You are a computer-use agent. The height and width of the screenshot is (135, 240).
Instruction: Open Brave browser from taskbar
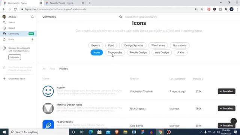tap(117, 132)
